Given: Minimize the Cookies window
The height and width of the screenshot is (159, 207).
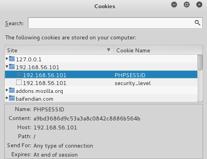Looking at the screenshot, I should [x=174, y=5].
